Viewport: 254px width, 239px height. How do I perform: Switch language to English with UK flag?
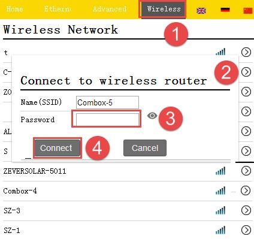201,11
